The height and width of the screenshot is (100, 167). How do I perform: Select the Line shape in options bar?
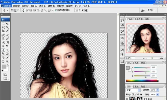pyautogui.click(x=46, y=10)
